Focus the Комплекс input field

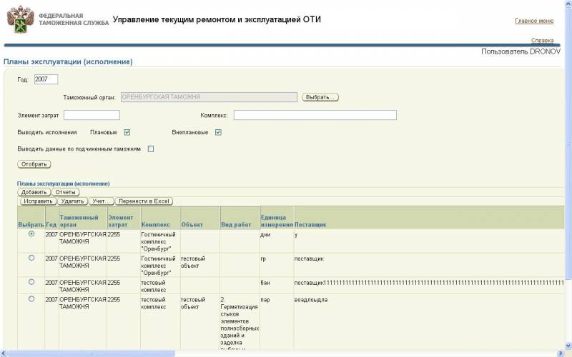[x=315, y=115]
